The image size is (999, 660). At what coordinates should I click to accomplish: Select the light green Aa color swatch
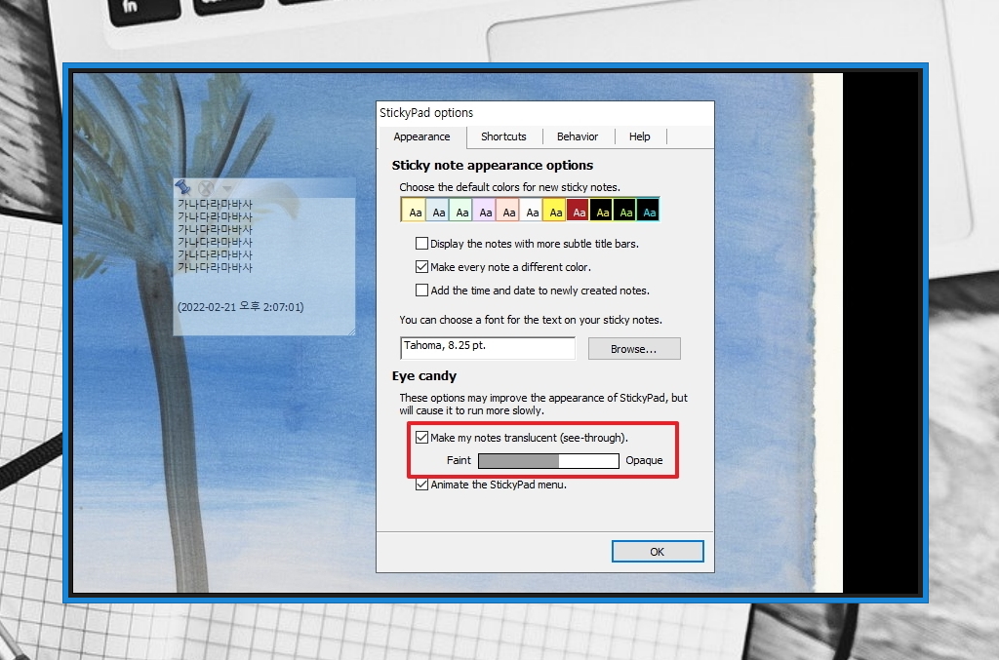tap(461, 210)
